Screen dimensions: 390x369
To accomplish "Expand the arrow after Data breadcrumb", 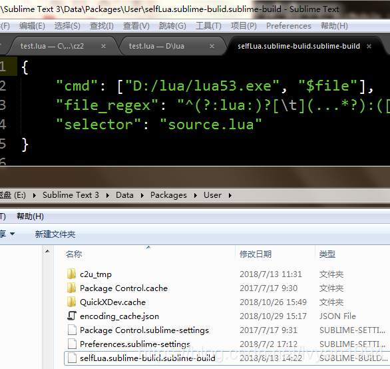I will 142,195.
